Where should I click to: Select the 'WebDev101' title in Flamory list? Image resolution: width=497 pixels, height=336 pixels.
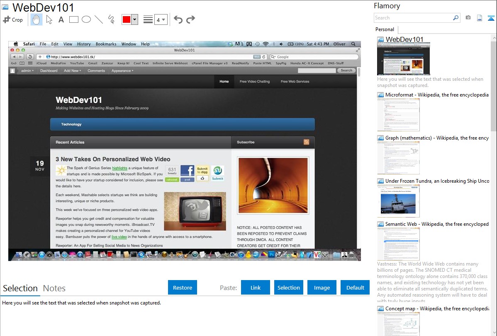pos(404,39)
